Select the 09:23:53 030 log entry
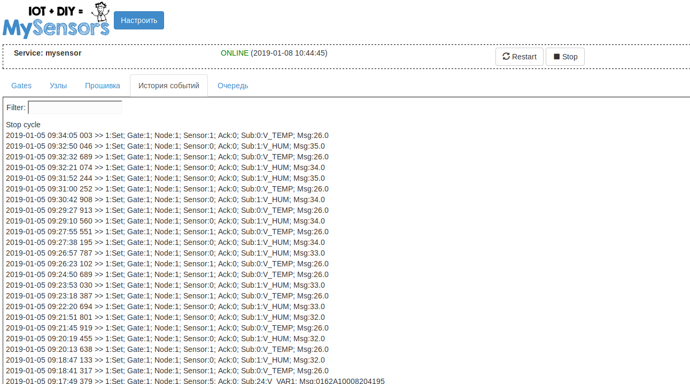 [165, 285]
